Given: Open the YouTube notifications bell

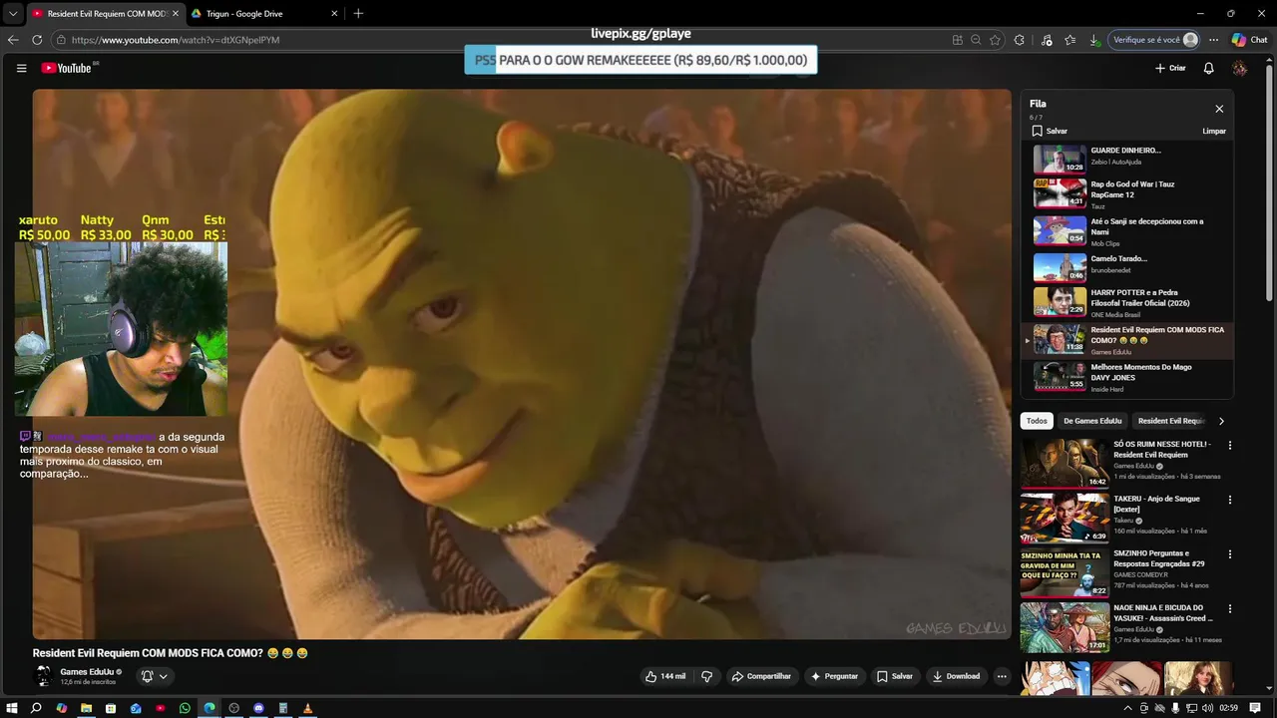Looking at the screenshot, I should (1208, 68).
